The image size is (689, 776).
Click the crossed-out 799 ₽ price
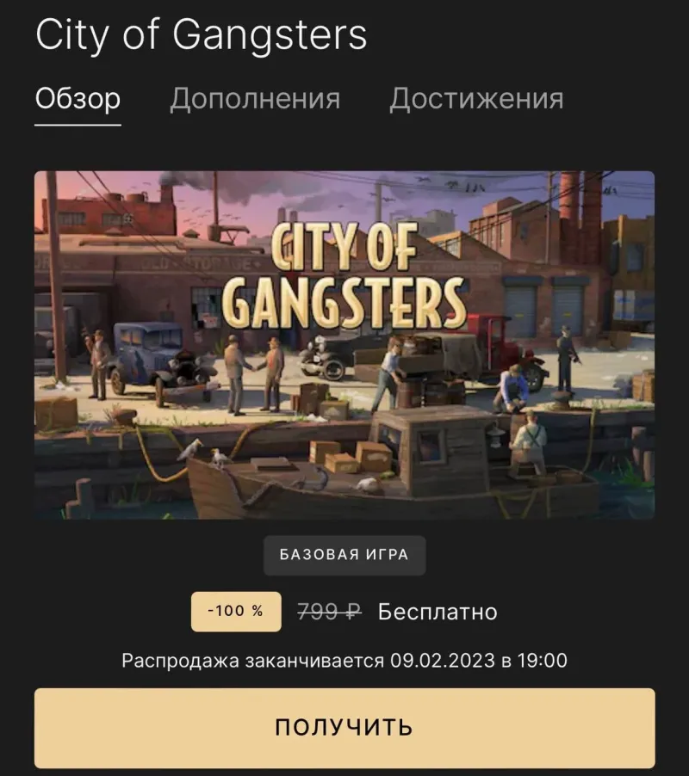(x=329, y=612)
